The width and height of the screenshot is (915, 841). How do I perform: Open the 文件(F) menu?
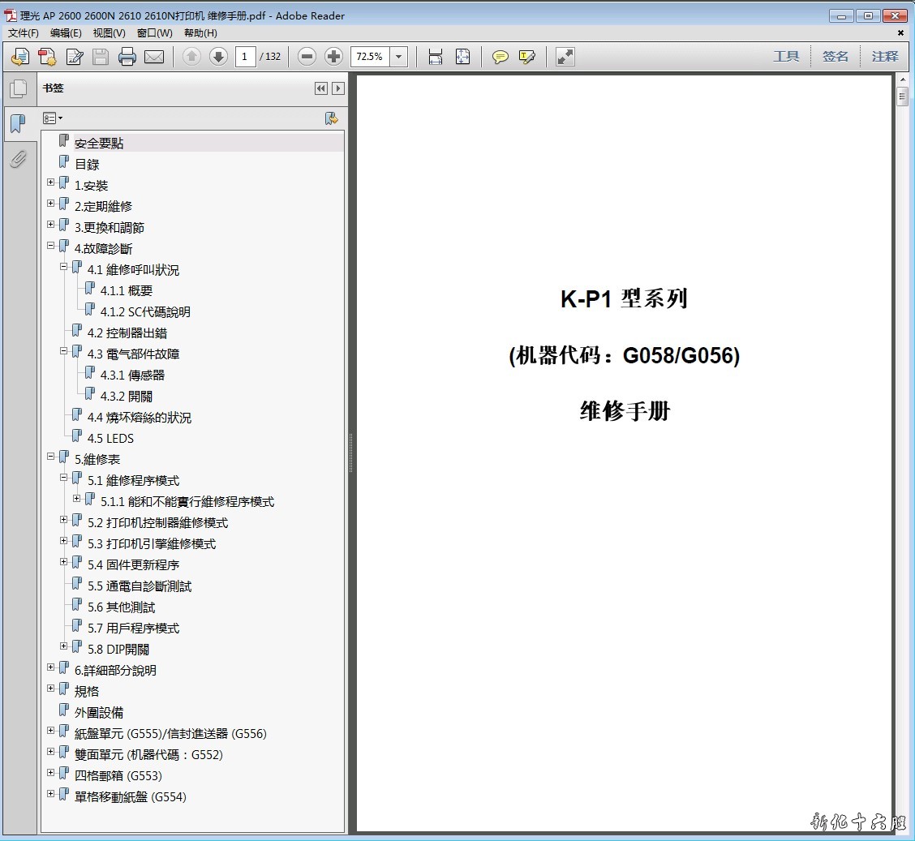[24, 33]
